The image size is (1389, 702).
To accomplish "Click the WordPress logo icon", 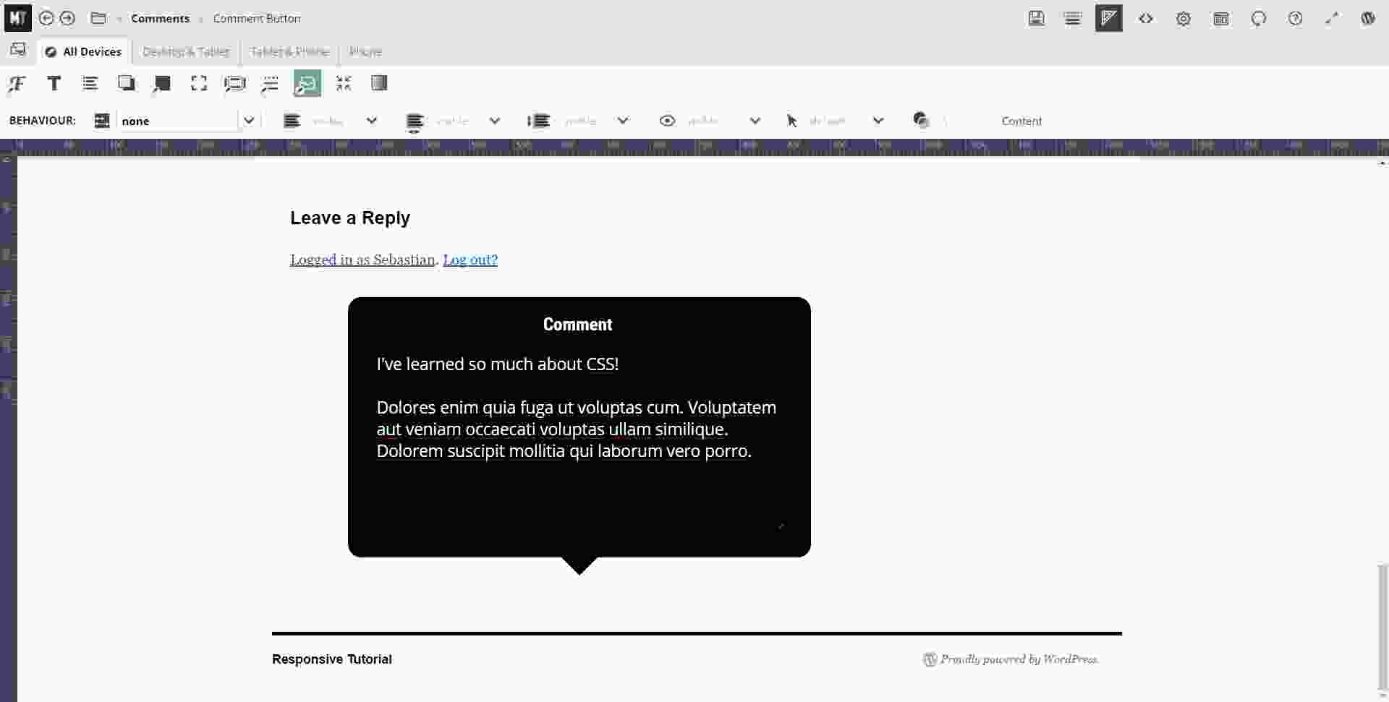I will (x=1367, y=19).
